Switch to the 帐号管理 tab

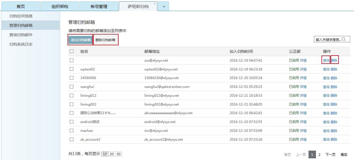[100, 6]
